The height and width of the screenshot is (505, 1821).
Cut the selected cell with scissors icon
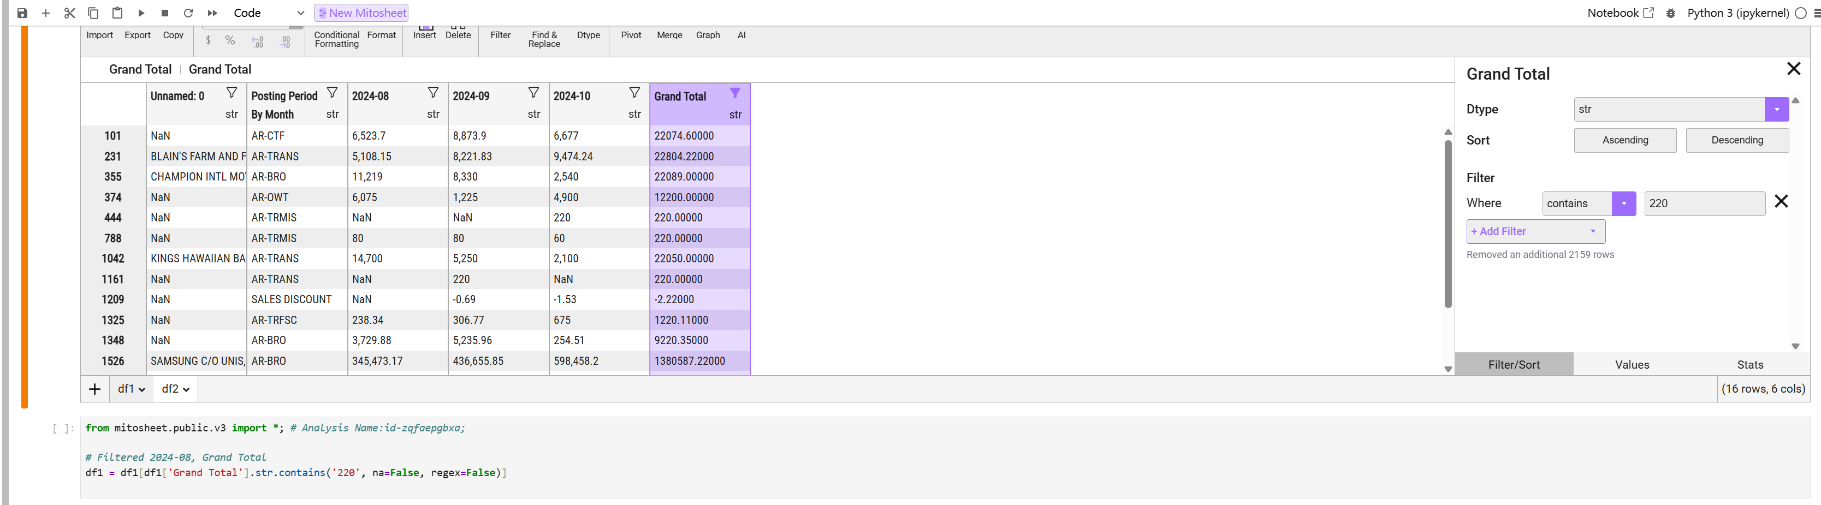pos(69,13)
